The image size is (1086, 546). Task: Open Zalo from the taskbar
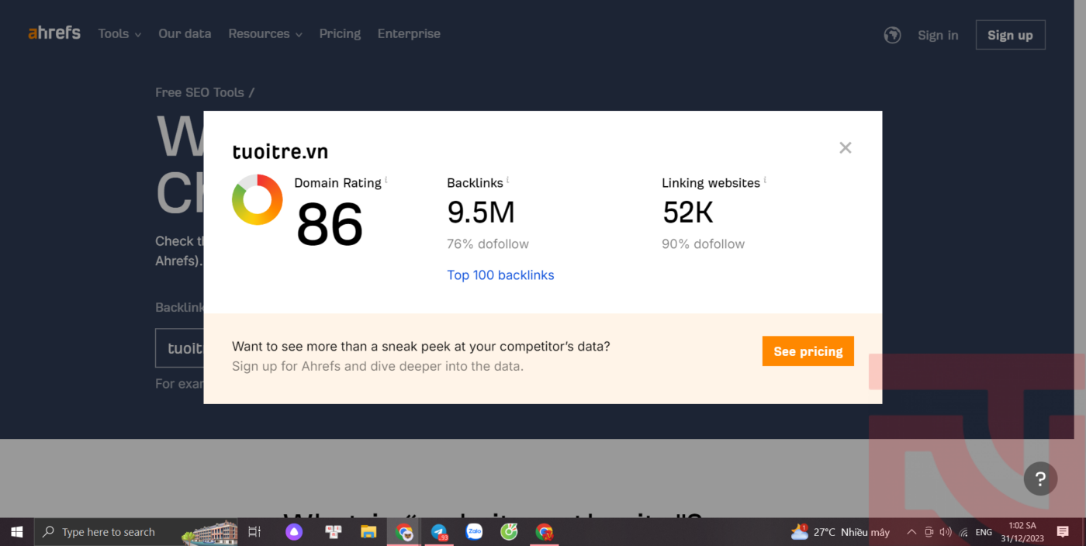pyautogui.click(x=474, y=532)
